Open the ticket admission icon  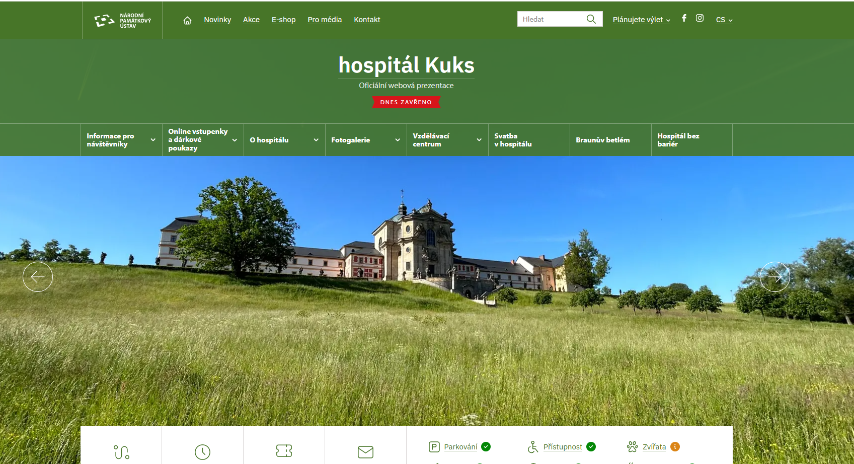point(284,450)
